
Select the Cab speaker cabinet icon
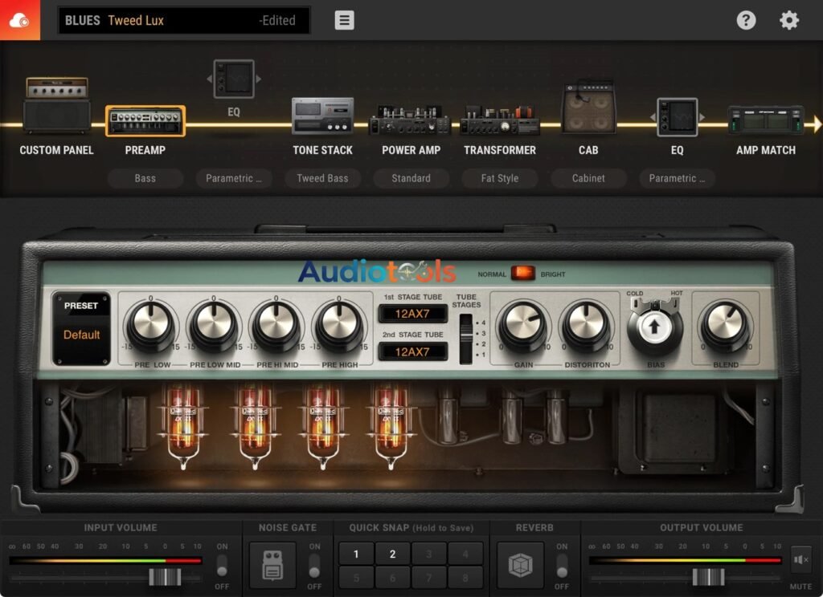588,108
